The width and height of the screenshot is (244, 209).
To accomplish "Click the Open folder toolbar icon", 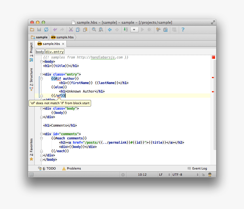I will coord(32,30).
